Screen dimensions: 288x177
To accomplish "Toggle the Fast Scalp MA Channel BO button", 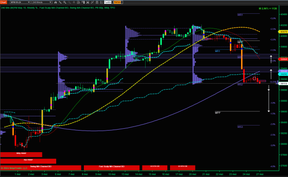I will 112,168.
